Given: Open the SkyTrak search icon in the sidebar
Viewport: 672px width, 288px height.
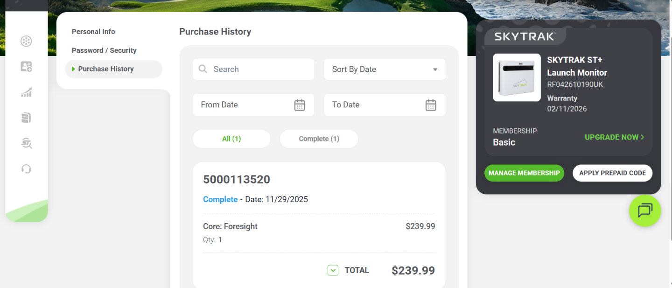Looking at the screenshot, I should tap(26, 143).
